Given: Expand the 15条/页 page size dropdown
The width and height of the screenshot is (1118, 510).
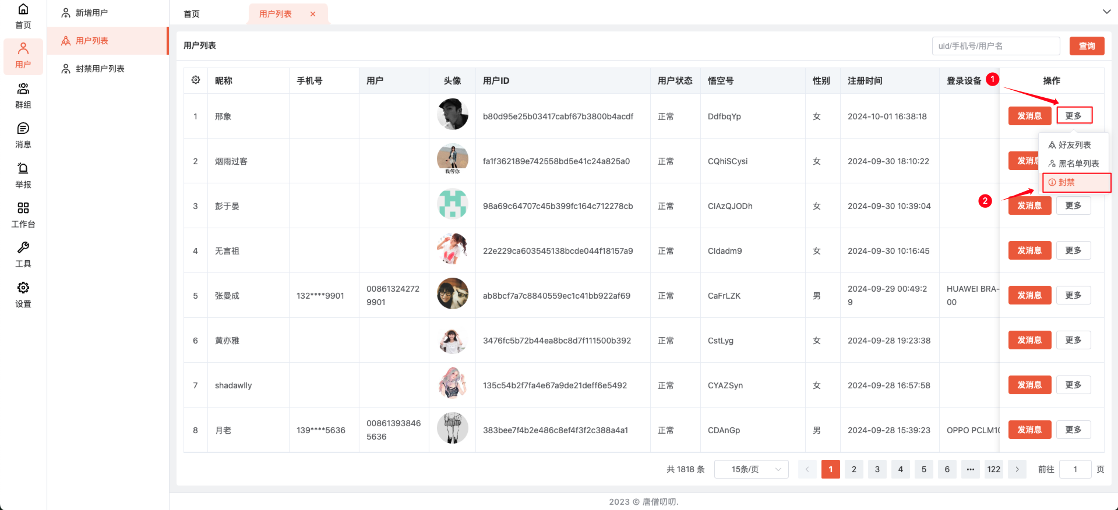Looking at the screenshot, I should tap(751, 469).
